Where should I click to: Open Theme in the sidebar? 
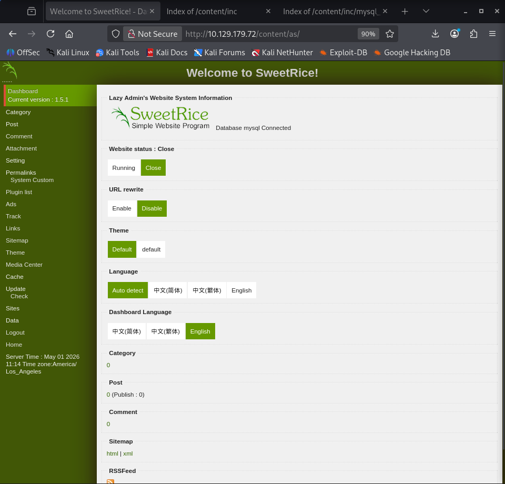(15, 253)
